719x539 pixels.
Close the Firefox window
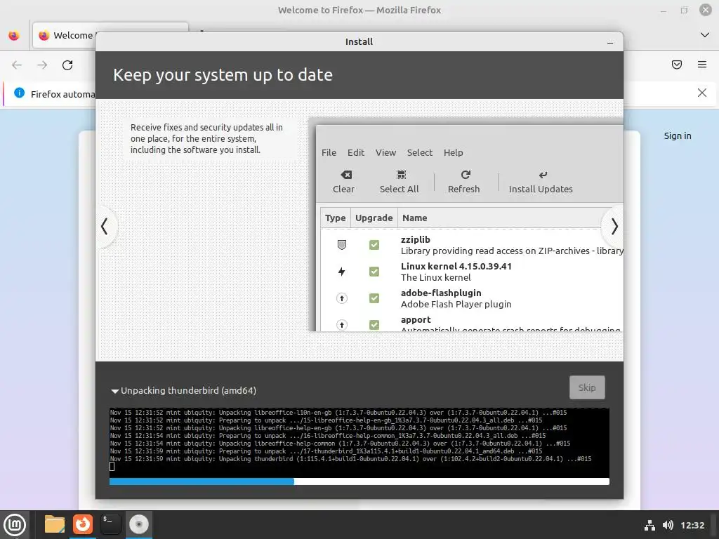705,10
